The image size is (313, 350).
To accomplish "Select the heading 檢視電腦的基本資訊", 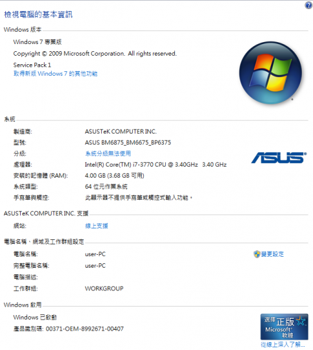I will tap(38, 14).
